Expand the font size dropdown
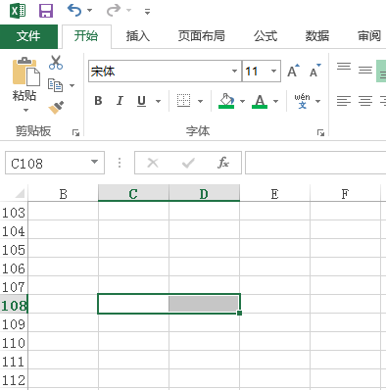This screenshot has height=390, width=386. pyautogui.click(x=274, y=71)
